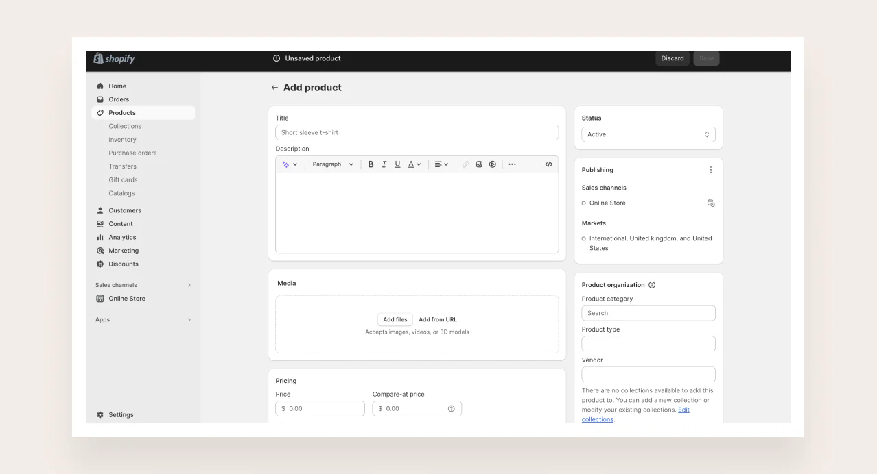Click the Add files button
Screen dimensions: 877x474
pyautogui.click(x=395, y=320)
